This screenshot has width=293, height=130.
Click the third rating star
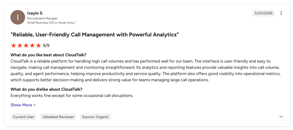(26, 45)
